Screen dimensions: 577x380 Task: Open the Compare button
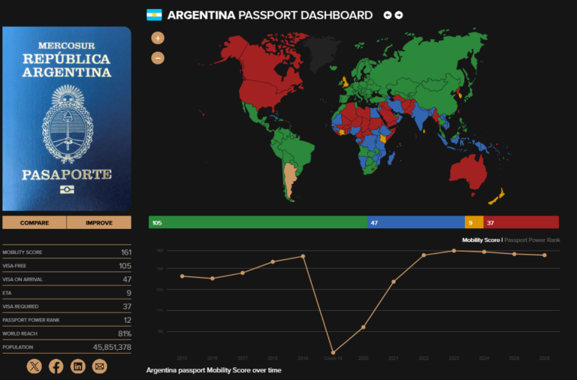(35, 222)
